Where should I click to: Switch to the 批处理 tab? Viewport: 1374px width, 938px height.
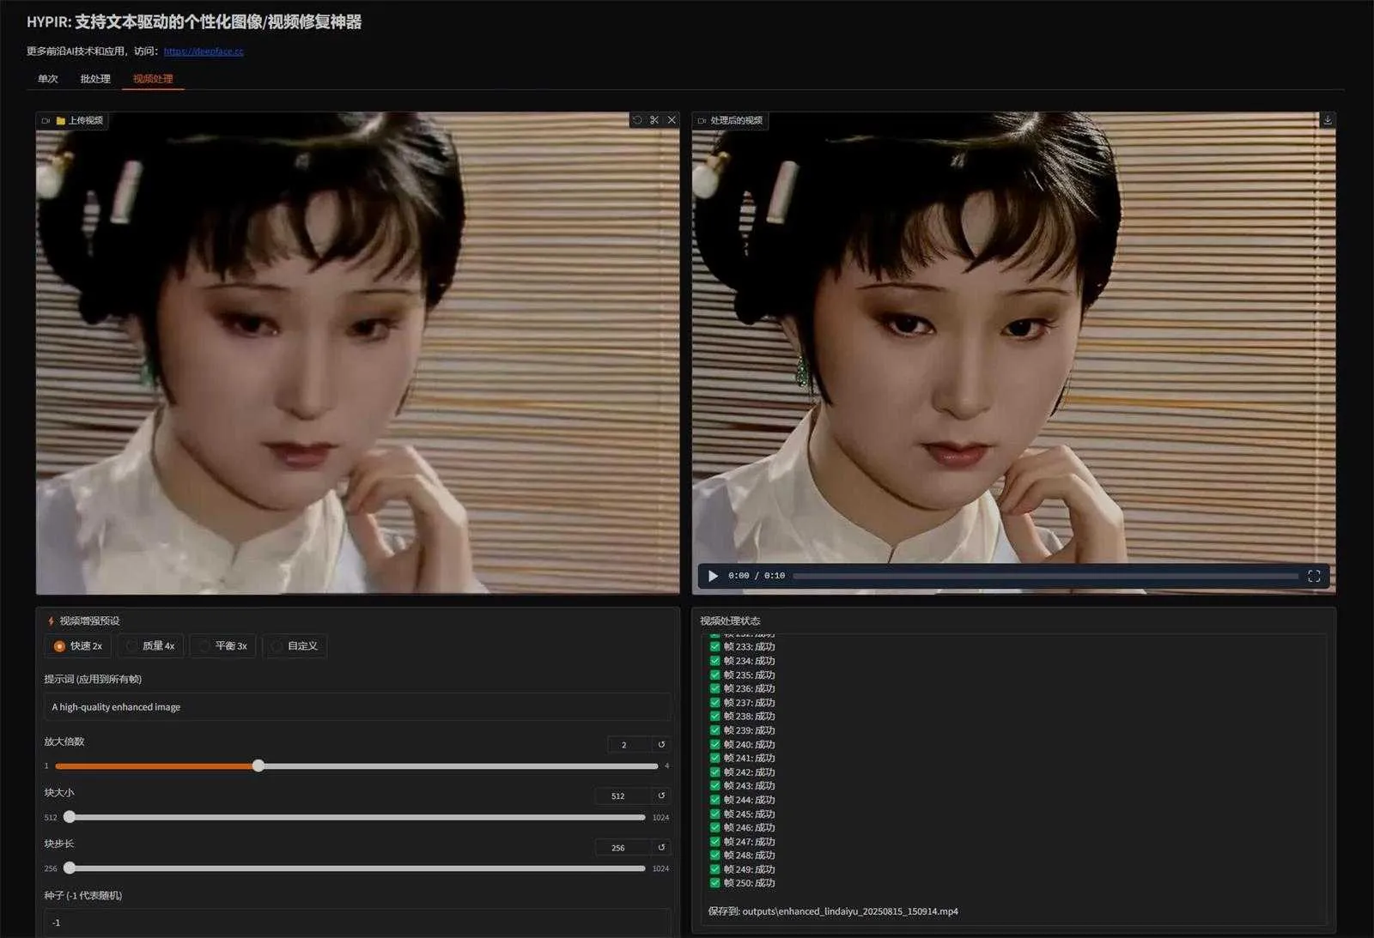click(x=95, y=79)
